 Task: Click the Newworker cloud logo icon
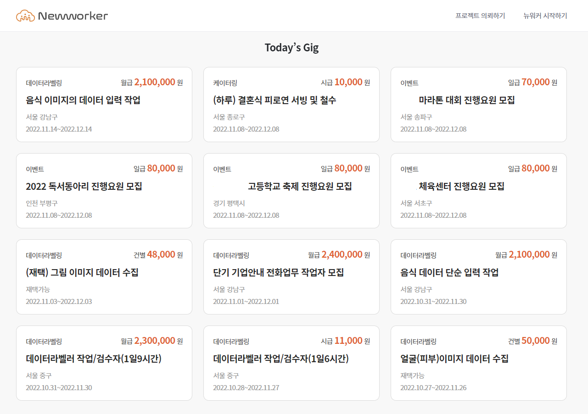pos(26,16)
